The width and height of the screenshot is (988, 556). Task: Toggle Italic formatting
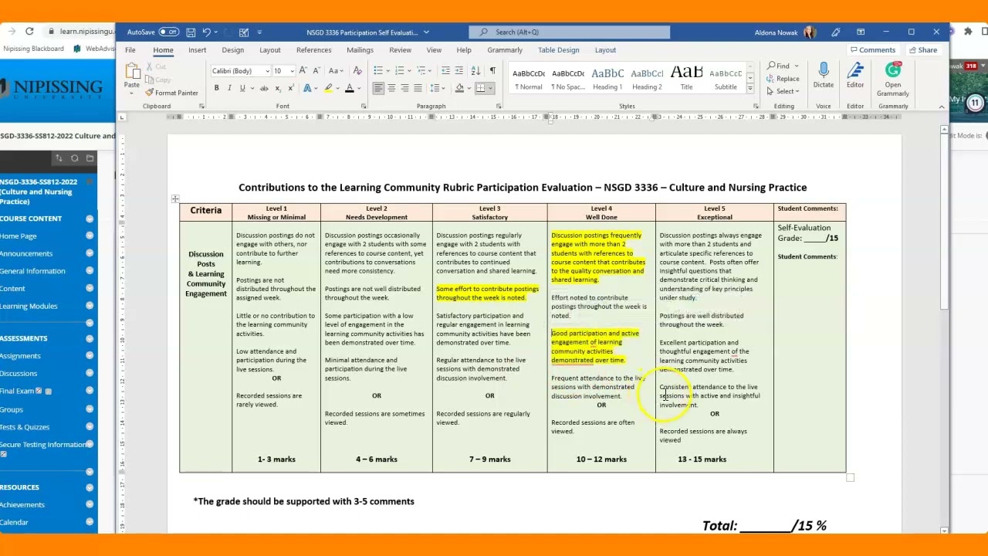tap(229, 88)
